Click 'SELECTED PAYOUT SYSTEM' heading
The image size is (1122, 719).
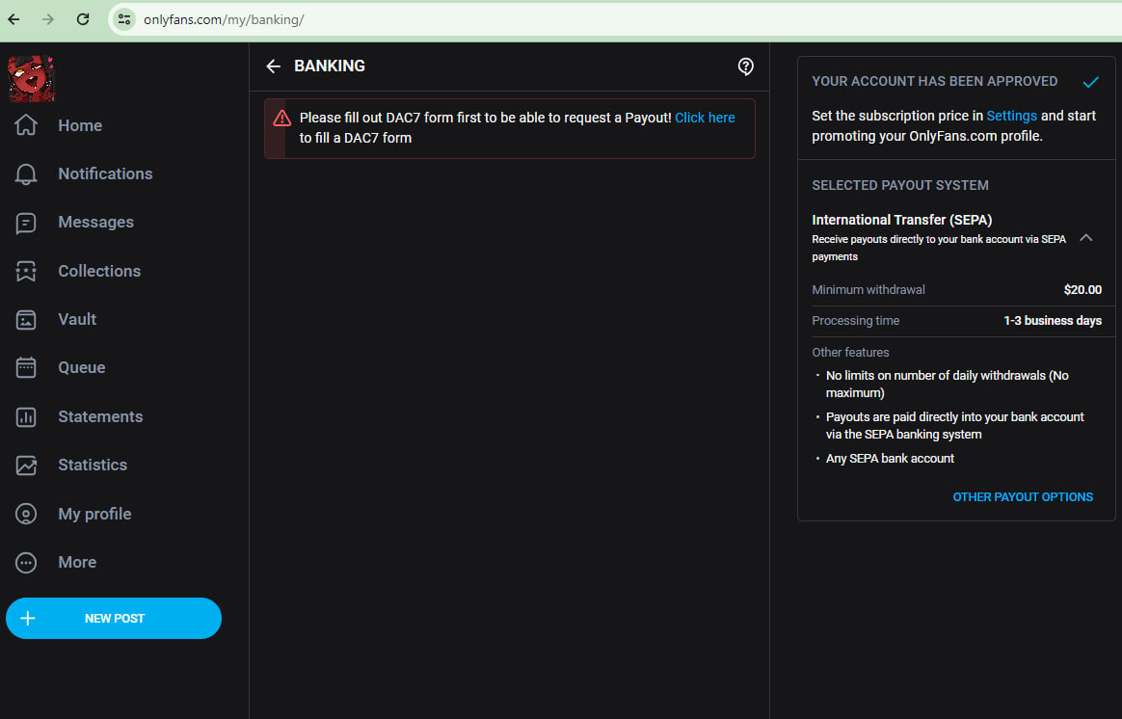click(x=900, y=185)
